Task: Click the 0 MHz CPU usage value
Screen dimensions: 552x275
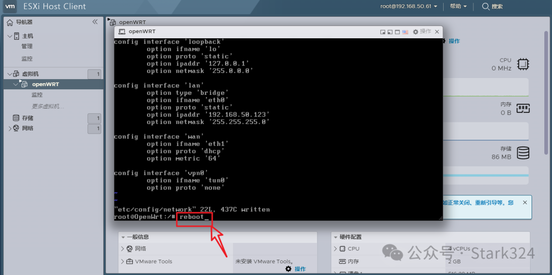Action: pyautogui.click(x=501, y=68)
